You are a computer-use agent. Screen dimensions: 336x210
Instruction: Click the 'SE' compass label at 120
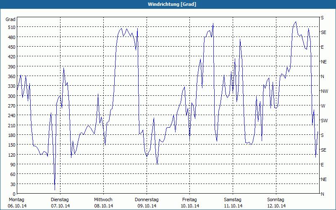coord(323,150)
